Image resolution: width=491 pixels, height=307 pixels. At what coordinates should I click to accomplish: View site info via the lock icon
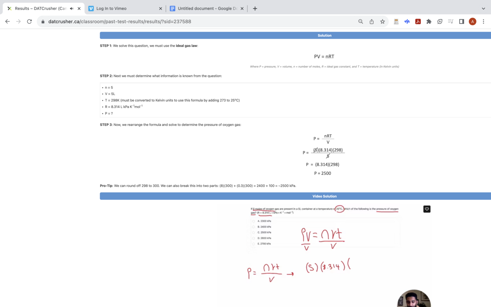[x=43, y=22]
